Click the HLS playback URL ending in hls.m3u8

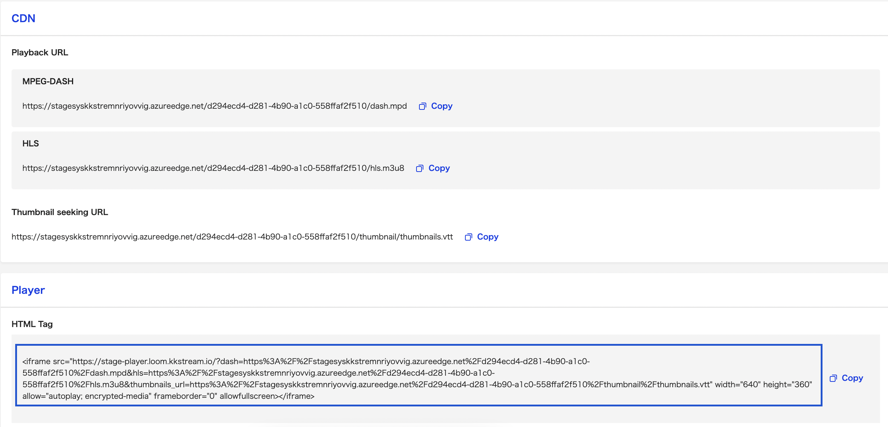click(213, 168)
